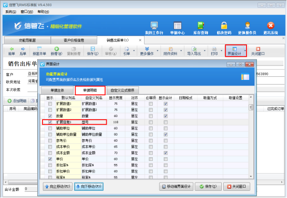Click 更换操作员 user icon
The height and width of the screenshot is (198, 287).
[x=247, y=25]
